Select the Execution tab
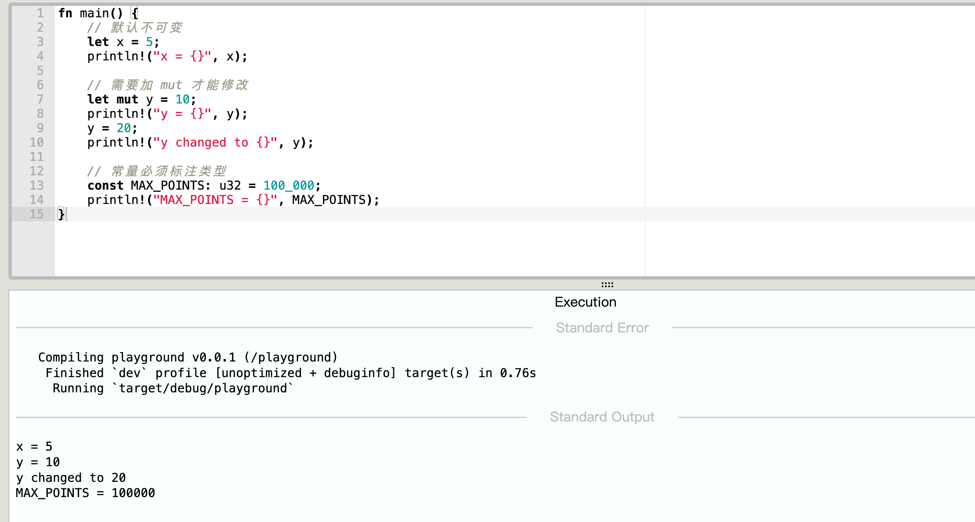 coord(585,302)
